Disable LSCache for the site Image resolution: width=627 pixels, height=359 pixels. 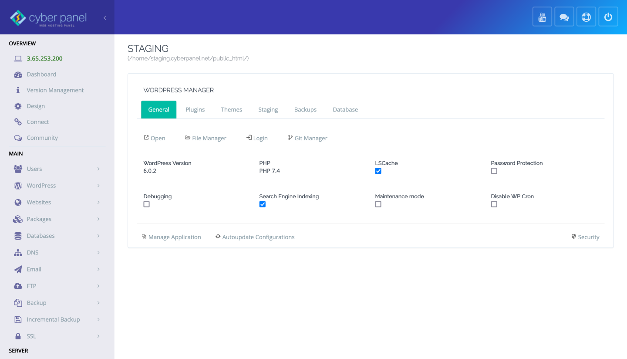[x=378, y=171]
